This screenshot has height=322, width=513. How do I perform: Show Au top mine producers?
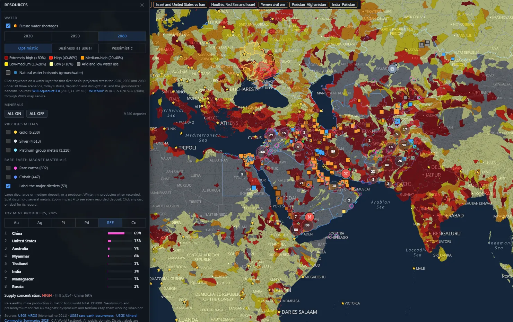coord(16,223)
